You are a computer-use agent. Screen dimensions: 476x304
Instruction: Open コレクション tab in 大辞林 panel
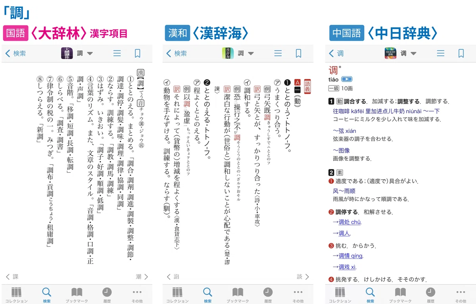tap(16, 295)
